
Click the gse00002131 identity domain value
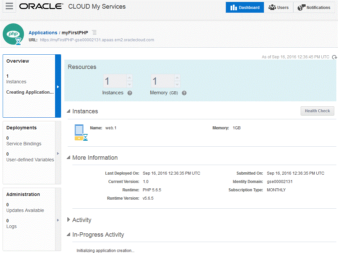[x=280, y=182]
